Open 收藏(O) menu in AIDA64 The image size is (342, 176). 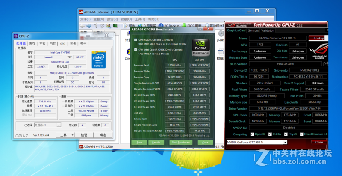[126, 19]
